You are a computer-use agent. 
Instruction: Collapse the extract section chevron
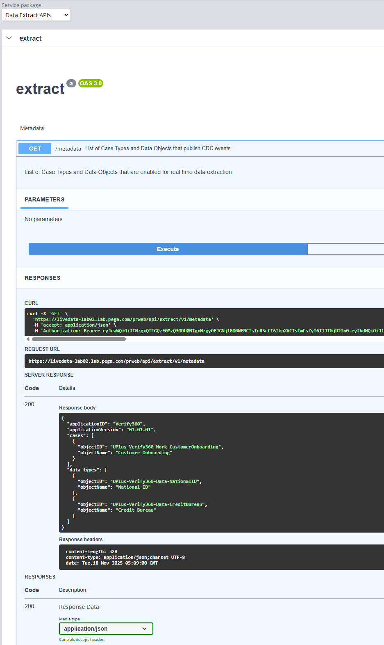9,38
